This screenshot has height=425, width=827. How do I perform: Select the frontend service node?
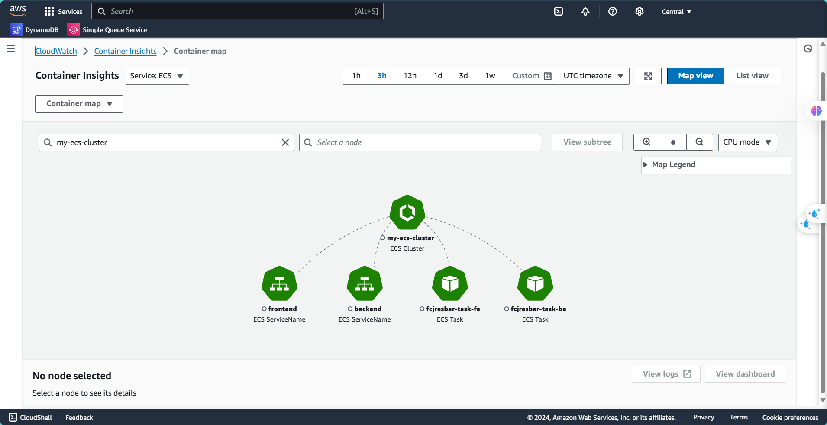coord(279,283)
